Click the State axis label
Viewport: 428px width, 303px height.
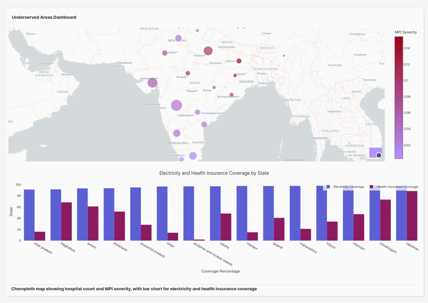(x=11, y=212)
